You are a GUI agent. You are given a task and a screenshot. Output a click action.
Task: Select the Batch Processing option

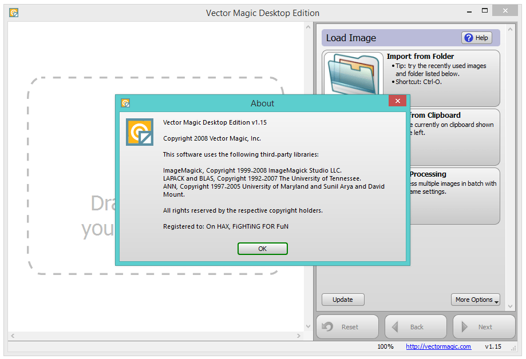452,196
